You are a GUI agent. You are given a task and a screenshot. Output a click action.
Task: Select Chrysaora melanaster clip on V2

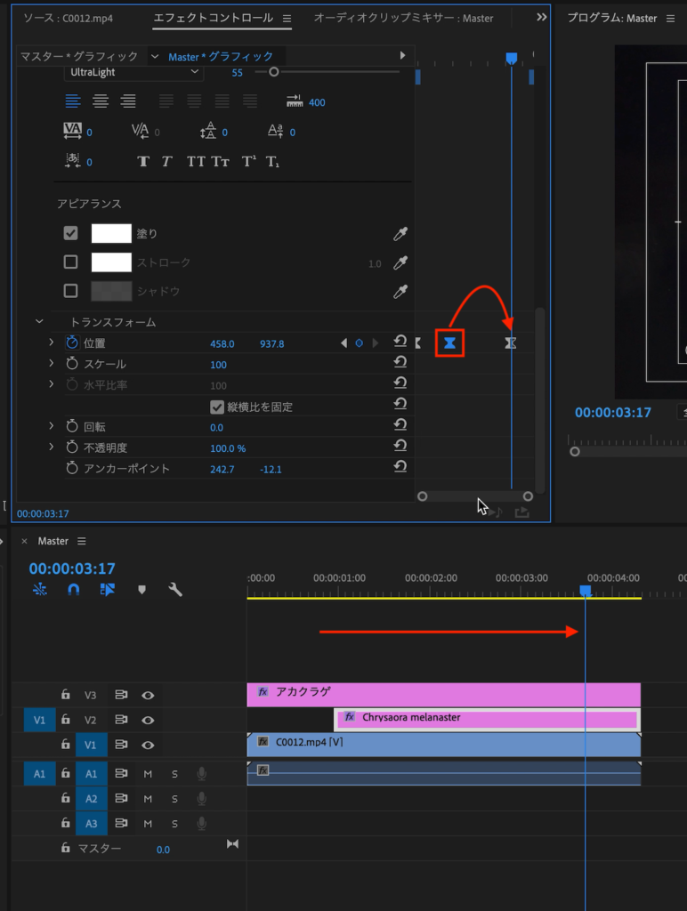pos(488,719)
